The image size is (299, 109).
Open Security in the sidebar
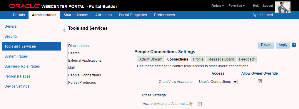(x=11, y=36)
